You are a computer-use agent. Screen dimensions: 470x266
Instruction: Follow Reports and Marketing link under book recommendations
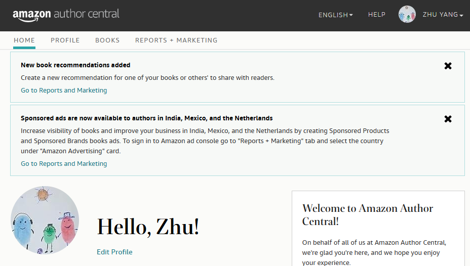pos(64,91)
